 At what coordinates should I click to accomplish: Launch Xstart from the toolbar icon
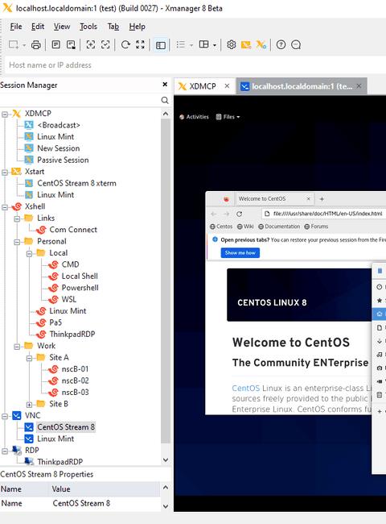[246, 45]
